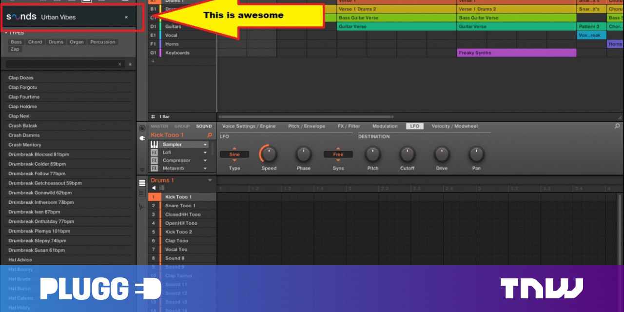
Task: Select the D1 Guitars group
Action: click(182, 26)
